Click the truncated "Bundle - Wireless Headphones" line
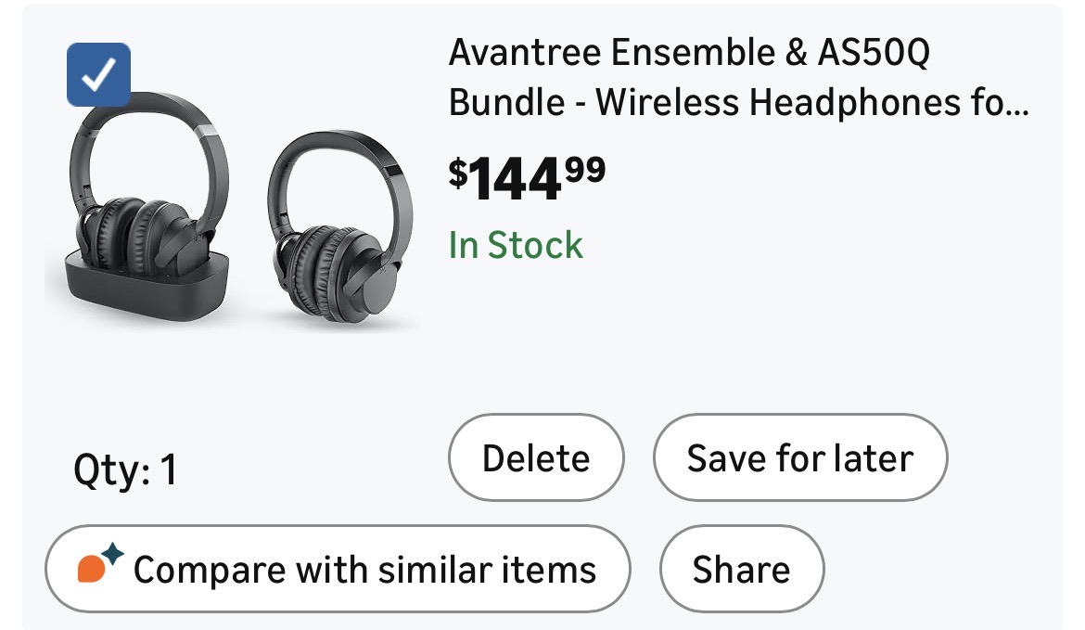 [x=738, y=103]
